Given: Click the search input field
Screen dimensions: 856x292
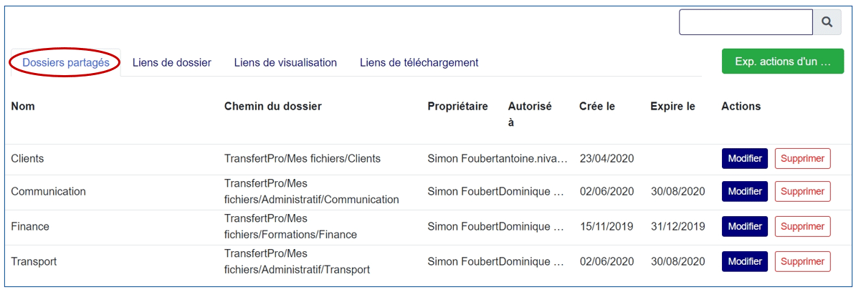Looking at the screenshot, I should [745, 22].
